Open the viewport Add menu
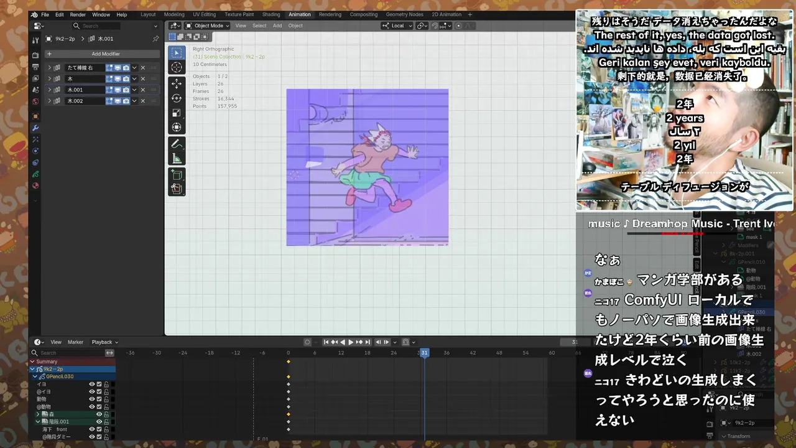This screenshot has width=796, height=448. 277,26
